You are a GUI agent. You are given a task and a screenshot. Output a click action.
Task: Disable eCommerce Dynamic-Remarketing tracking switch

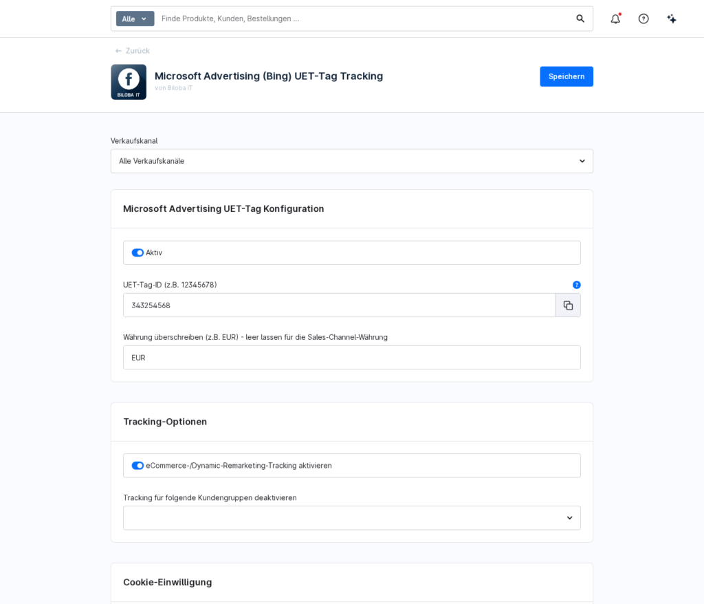137,466
